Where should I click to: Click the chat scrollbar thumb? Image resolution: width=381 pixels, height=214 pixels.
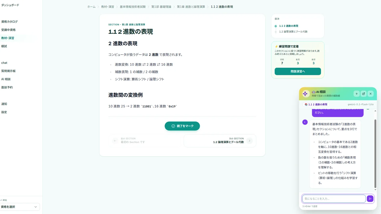tap(375, 153)
